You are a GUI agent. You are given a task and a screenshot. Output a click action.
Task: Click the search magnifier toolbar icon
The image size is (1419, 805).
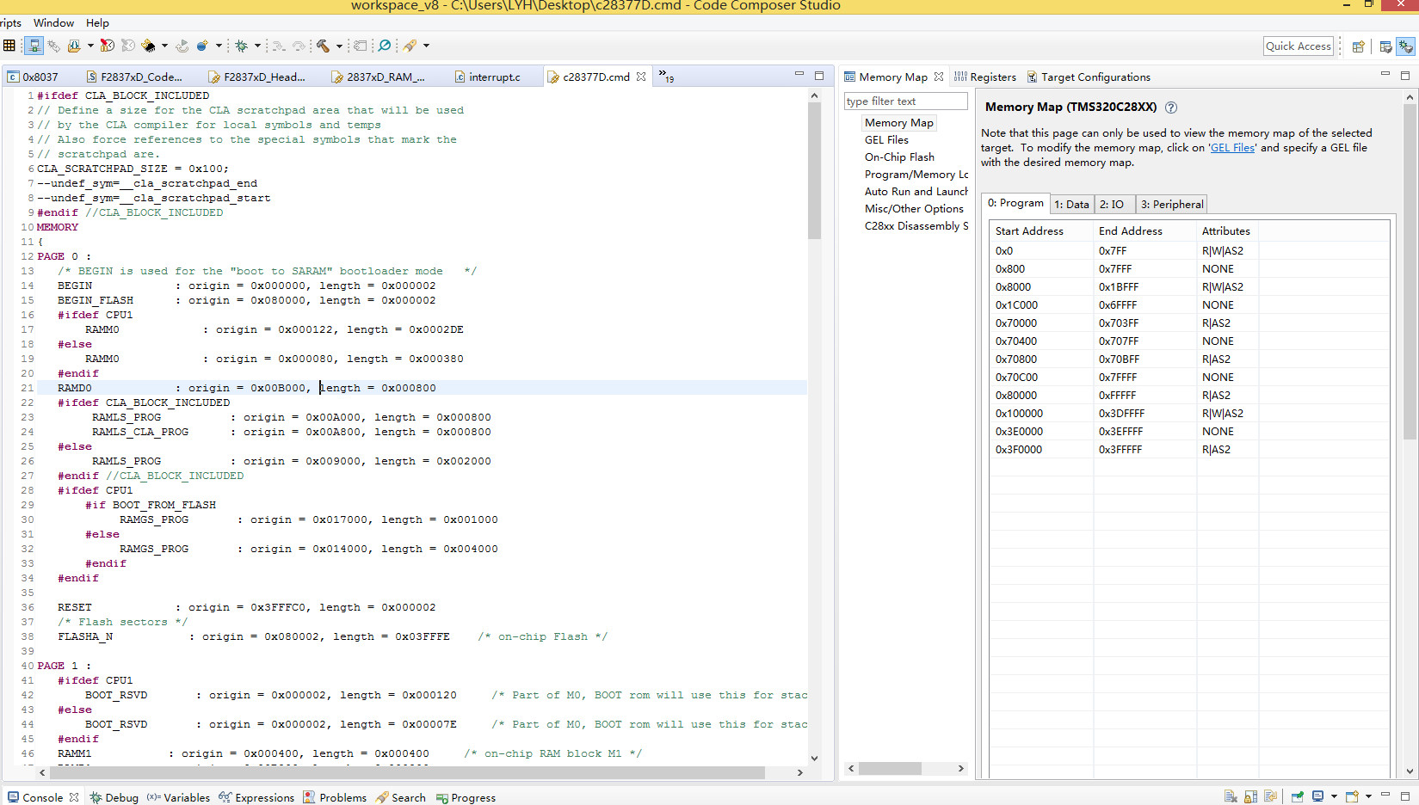pos(385,46)
